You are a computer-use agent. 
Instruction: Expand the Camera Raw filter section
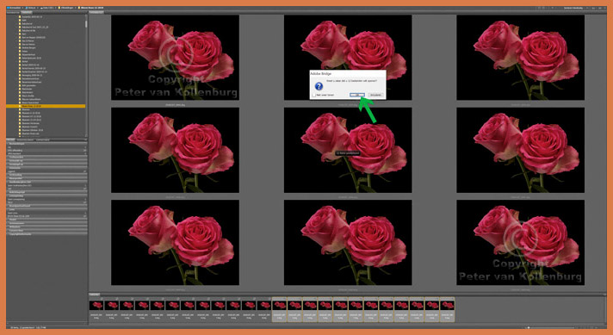46,231
